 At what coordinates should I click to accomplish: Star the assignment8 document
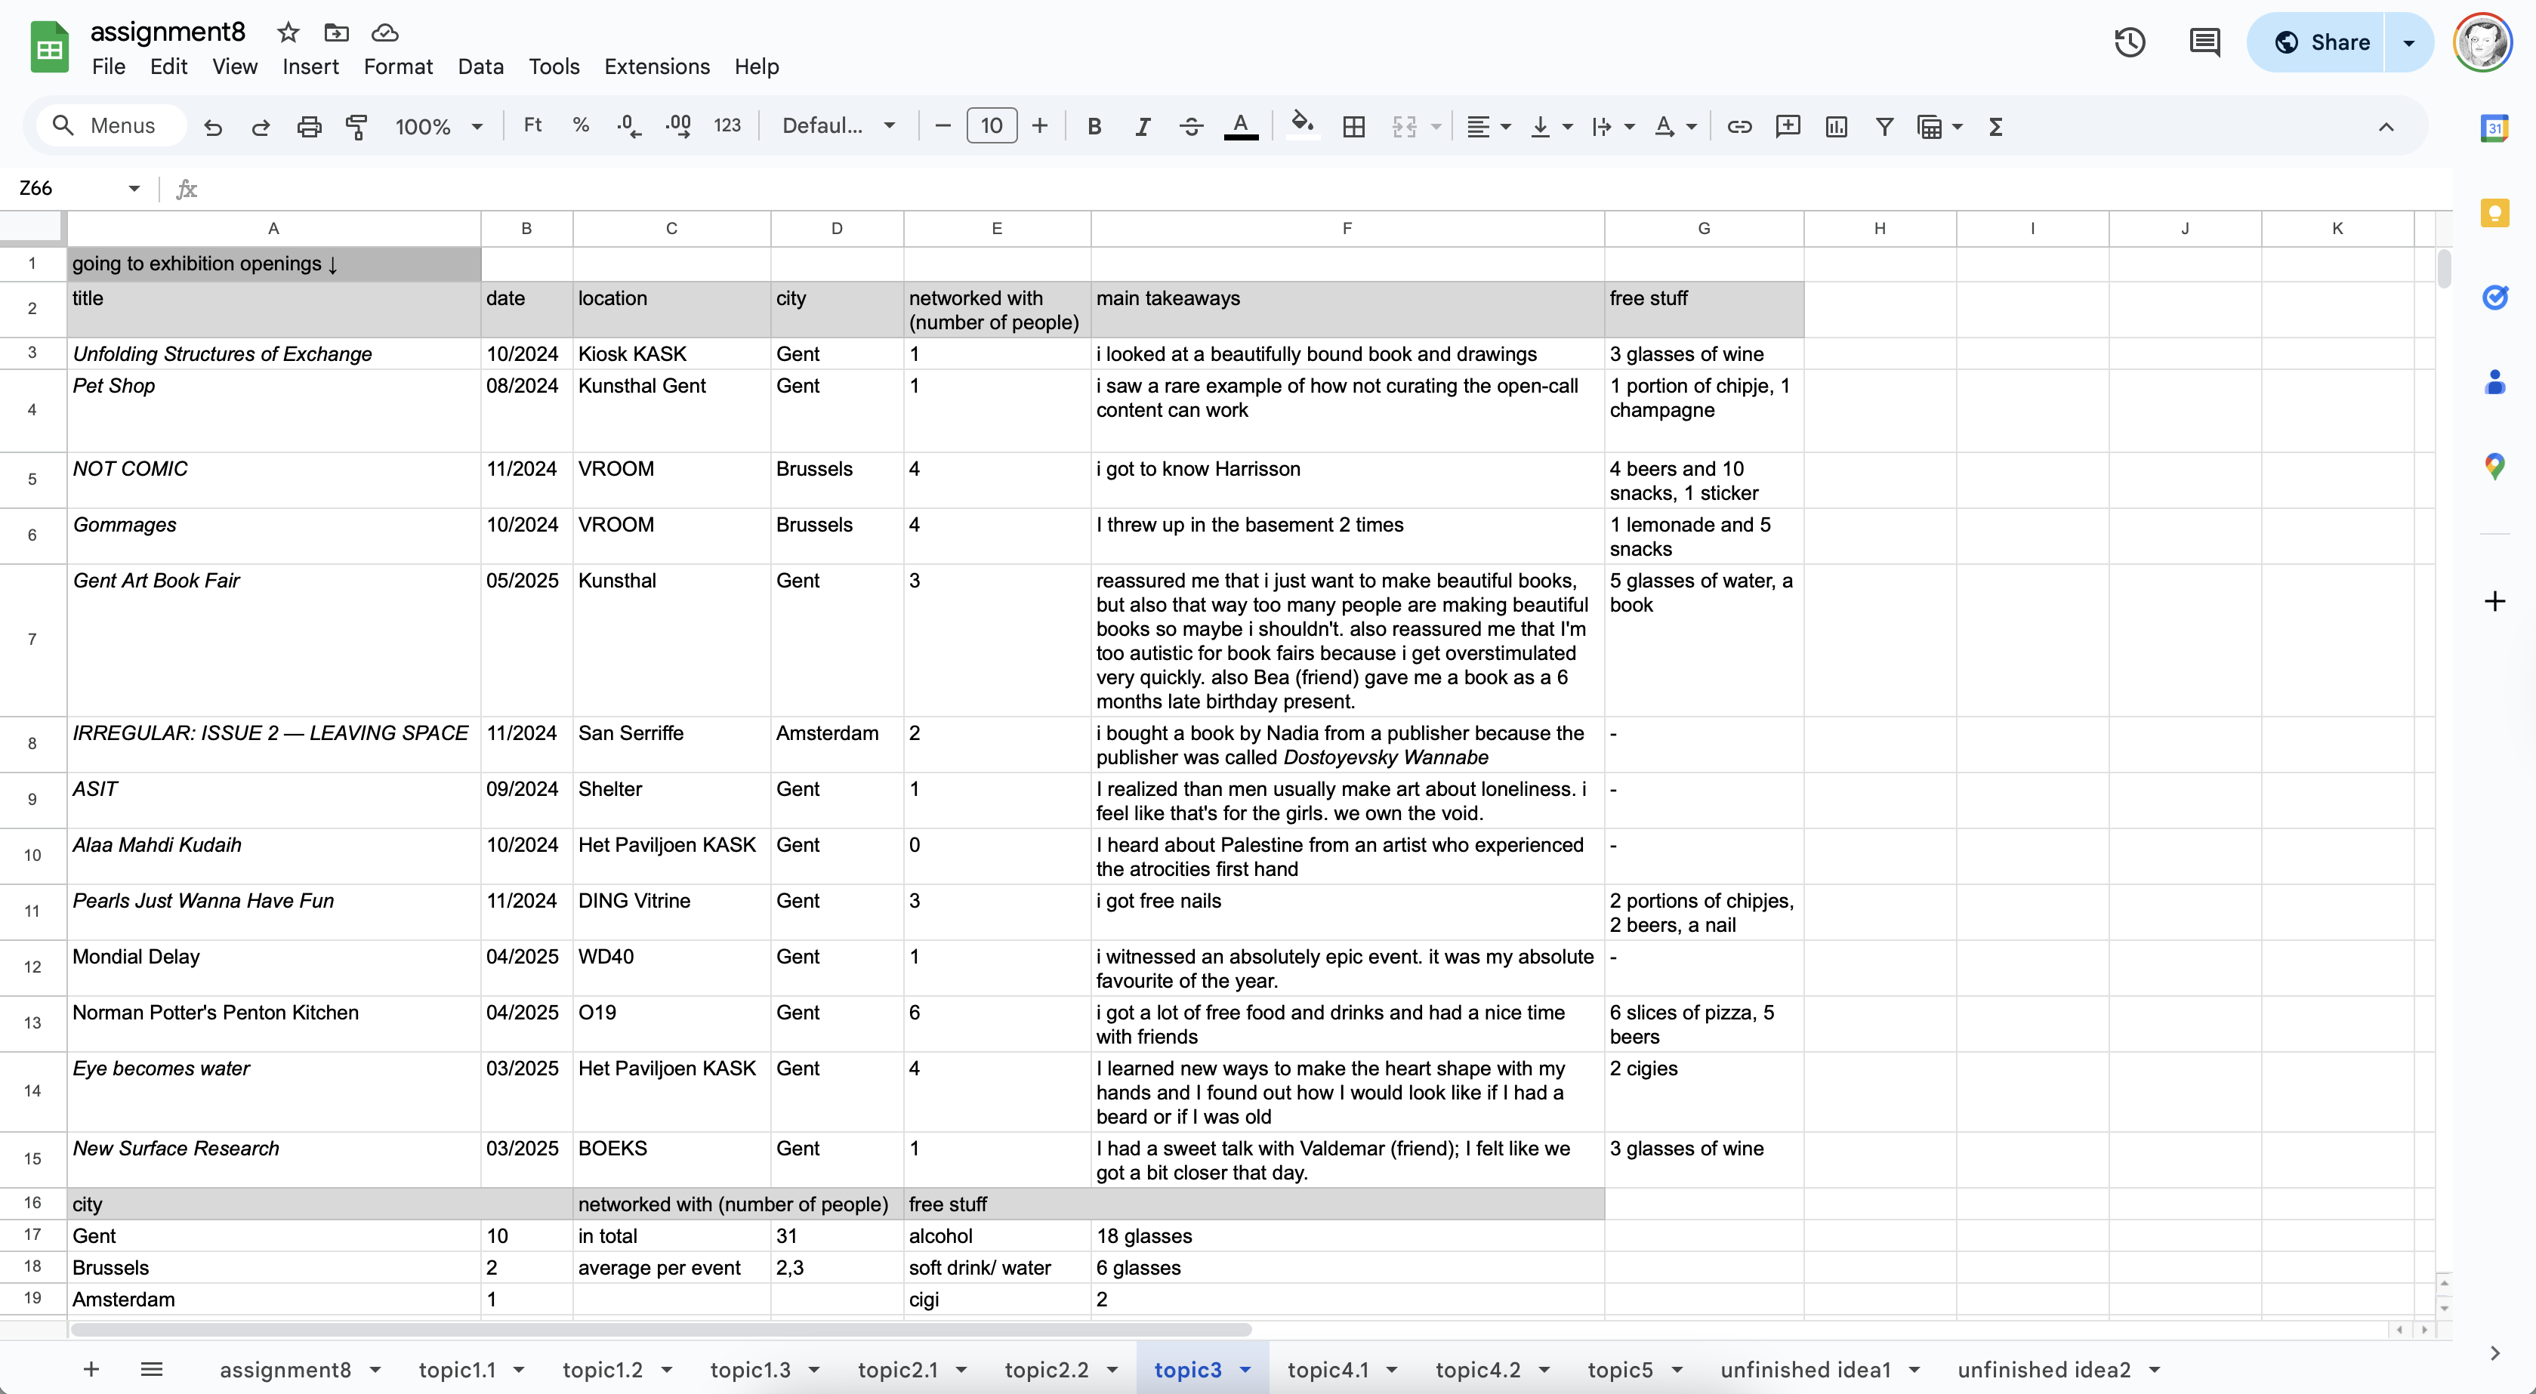coord(288,32)
